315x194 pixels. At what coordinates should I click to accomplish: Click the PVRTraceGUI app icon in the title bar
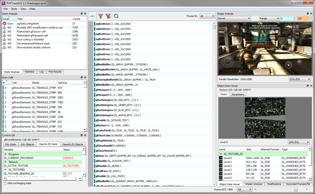(x=3, y=4)
